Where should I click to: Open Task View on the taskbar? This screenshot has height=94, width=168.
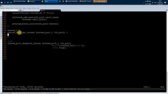pos(11,3)
